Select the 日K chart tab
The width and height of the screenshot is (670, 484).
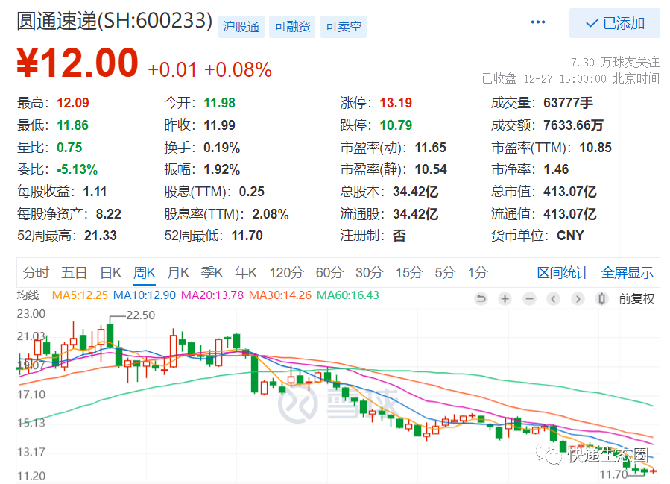[x=110, y=272]
